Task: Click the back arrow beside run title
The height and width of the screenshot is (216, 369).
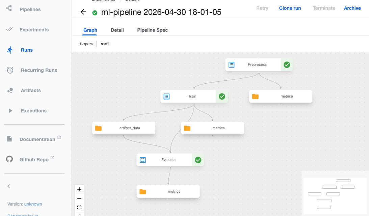Action: 83,12
